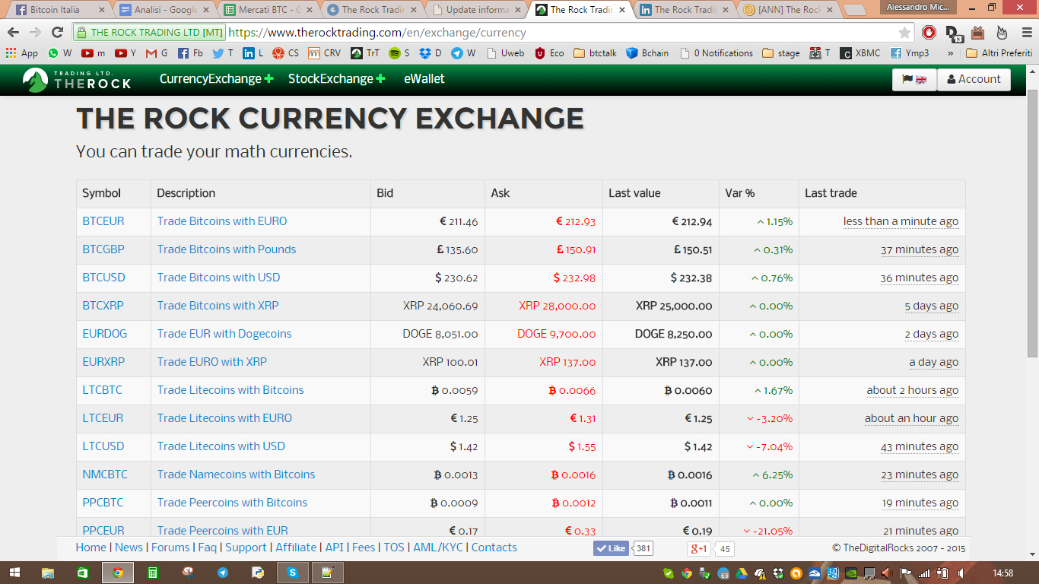Click the Facebook Like button
Screen dimensions: 1039x584
(611, 548)
